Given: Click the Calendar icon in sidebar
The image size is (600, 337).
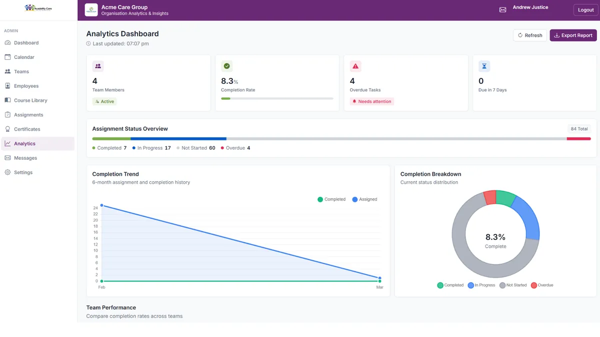Looking at the screenshot, I should (7, 57).
